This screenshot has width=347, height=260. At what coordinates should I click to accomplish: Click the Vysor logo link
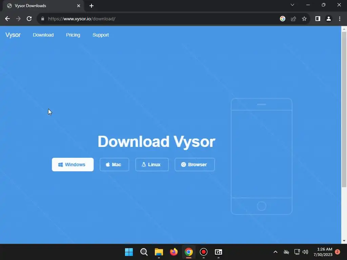13,35
